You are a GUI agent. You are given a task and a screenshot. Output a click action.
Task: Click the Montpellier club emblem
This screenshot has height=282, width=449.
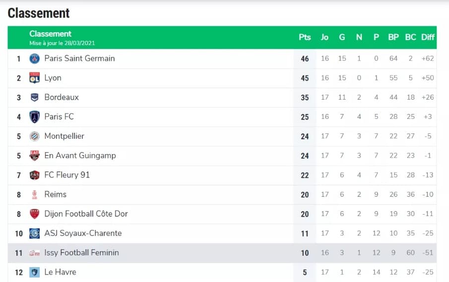coord(34,136)
